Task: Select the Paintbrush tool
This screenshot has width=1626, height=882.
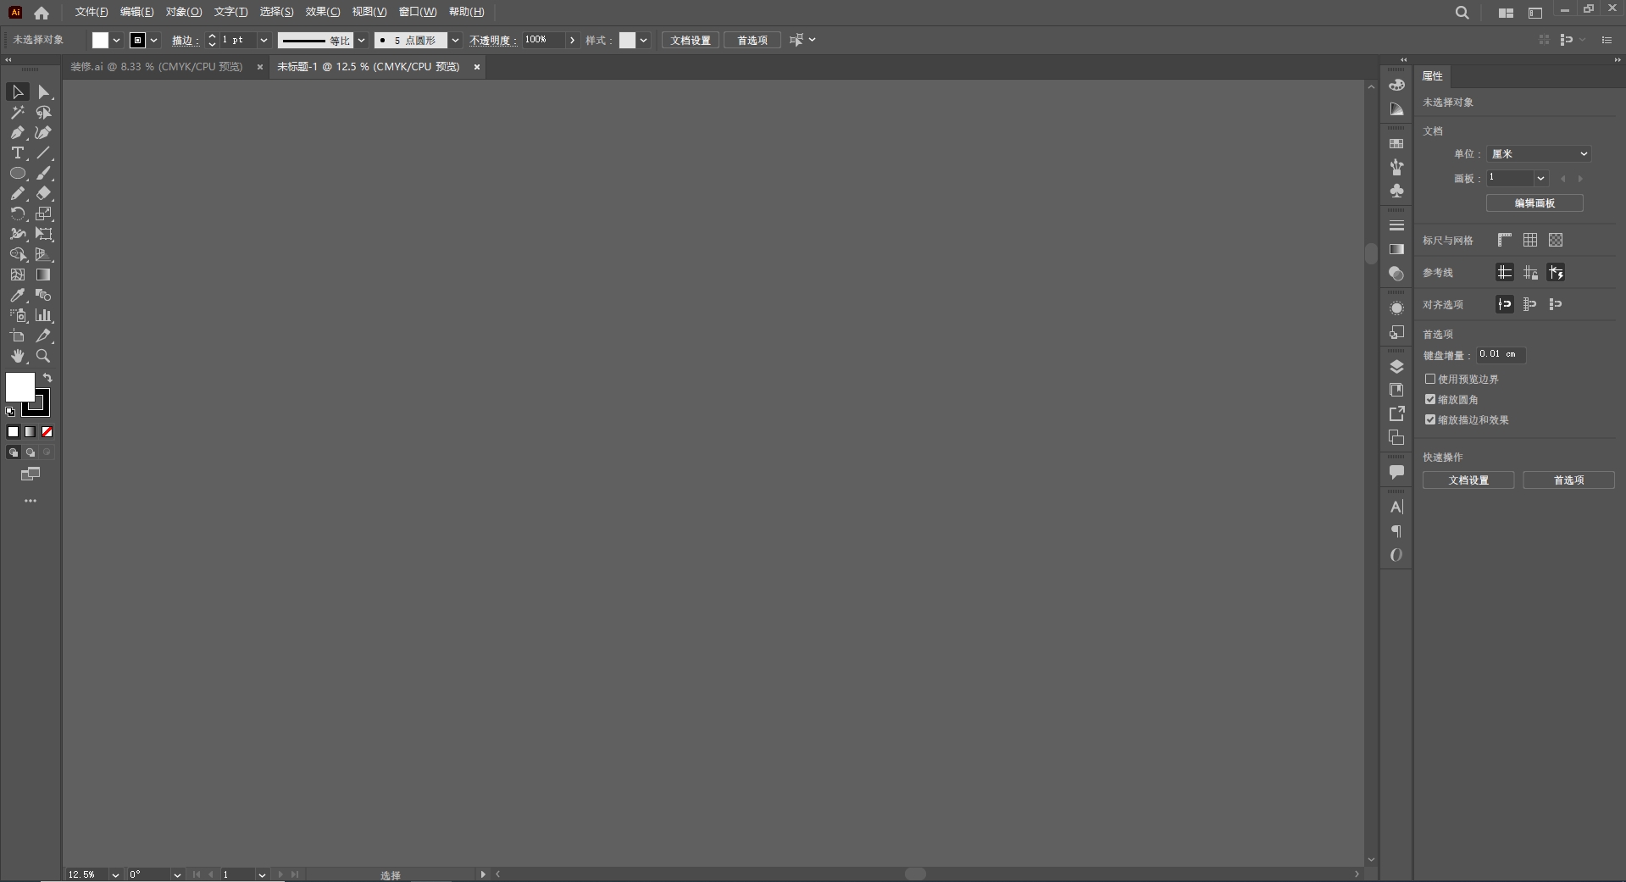Action: point(44,173)
